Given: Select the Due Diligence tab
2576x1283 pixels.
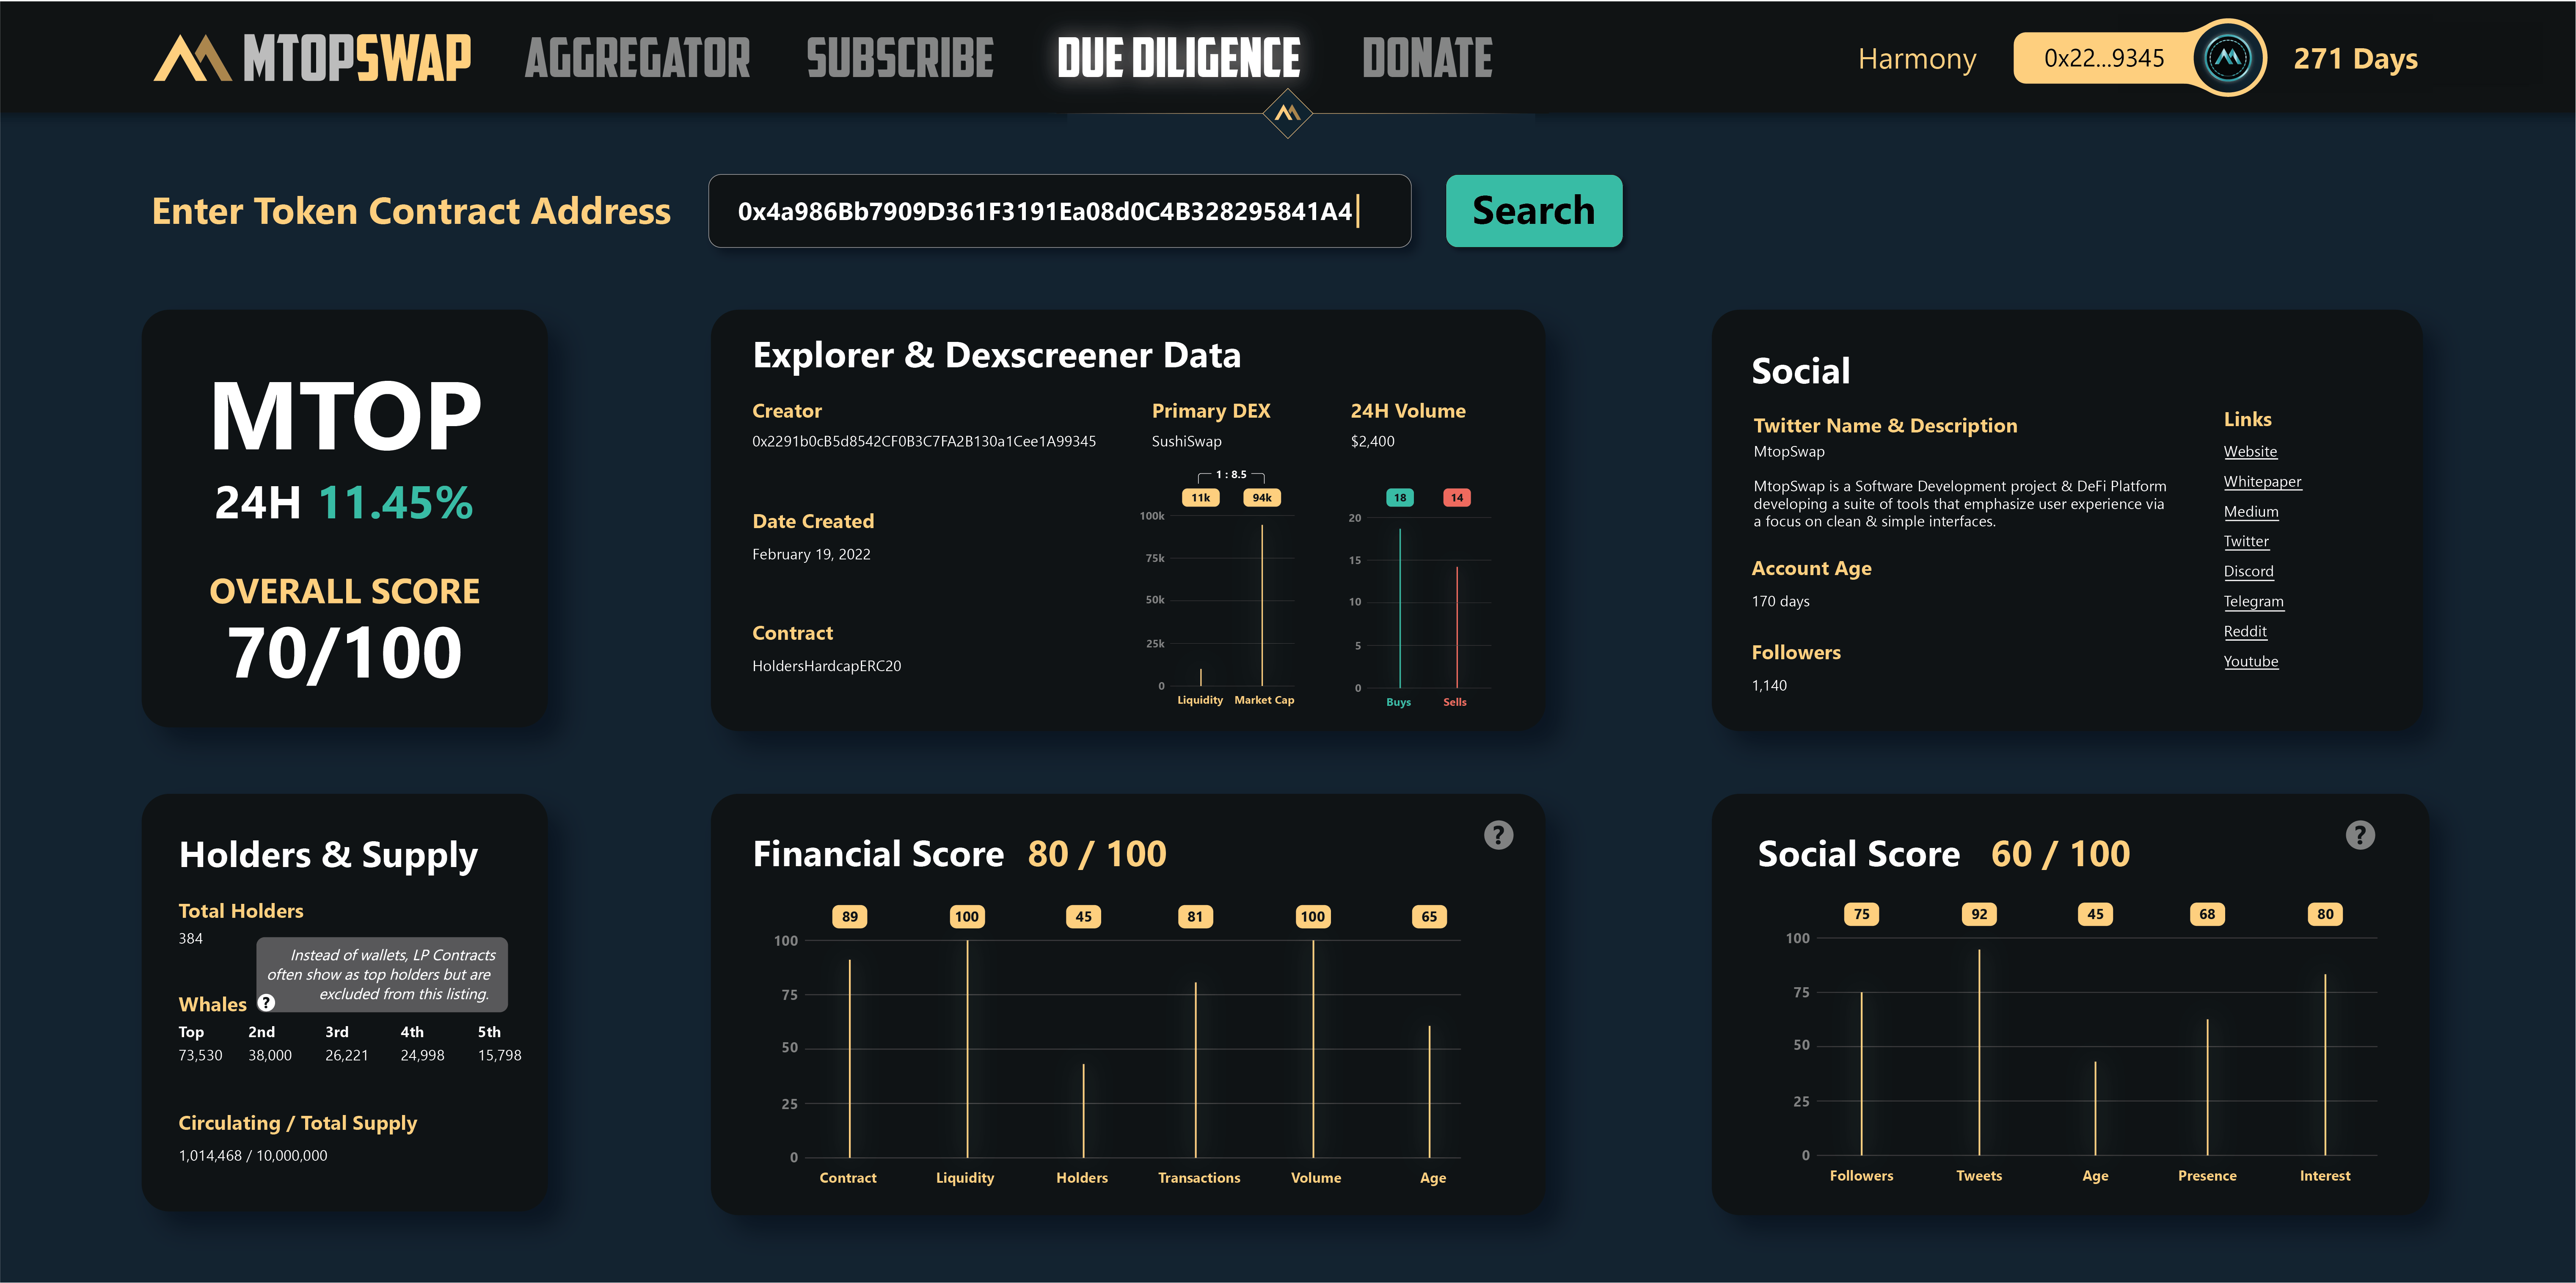Looking at the screenshot, I should tap(1179, 58).
